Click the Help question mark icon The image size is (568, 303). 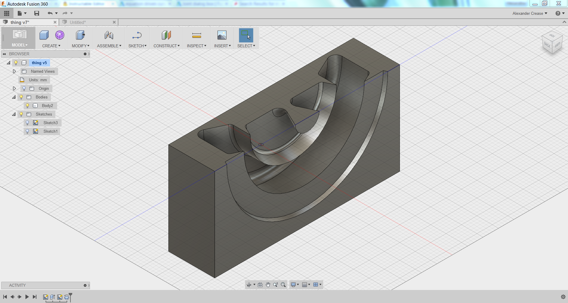558,13
